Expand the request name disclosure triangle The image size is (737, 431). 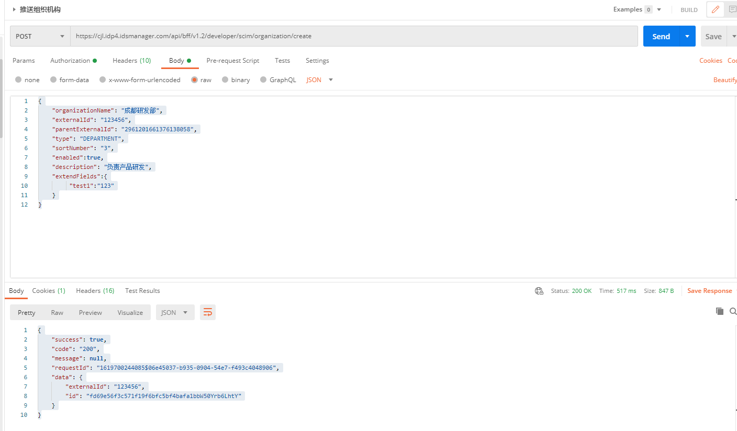(x=14, y=9)
